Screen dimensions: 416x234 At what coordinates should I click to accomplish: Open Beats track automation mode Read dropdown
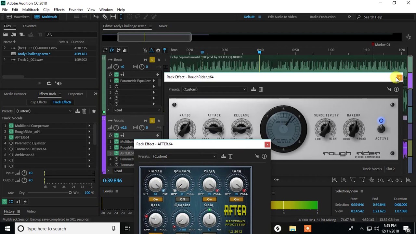pos(137,110)
